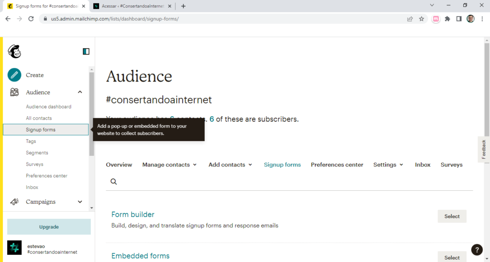Click the subscriber count 6 link
This screenshot has width=490, height=262.
pos(212,119)
